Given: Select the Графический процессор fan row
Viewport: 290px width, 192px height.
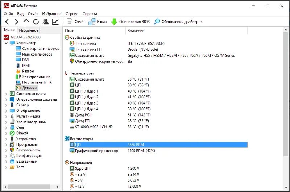Looking at the screenshot, I should coord(156,151).
